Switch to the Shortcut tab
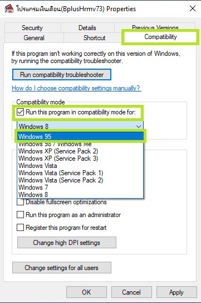Screen dimensions: 201x303 pos(94,38)
